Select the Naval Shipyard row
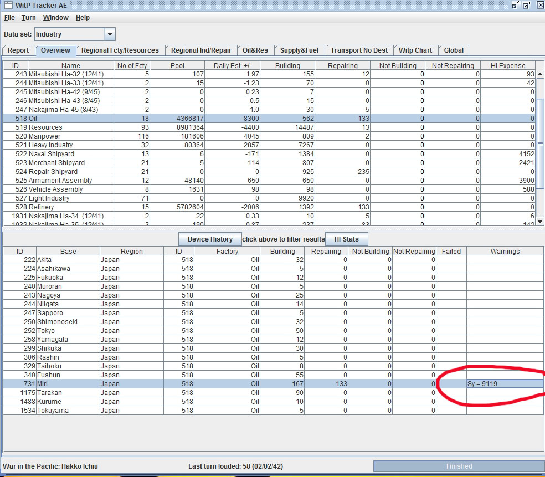Screen dimensions: 545x477 tap(269, 153)
